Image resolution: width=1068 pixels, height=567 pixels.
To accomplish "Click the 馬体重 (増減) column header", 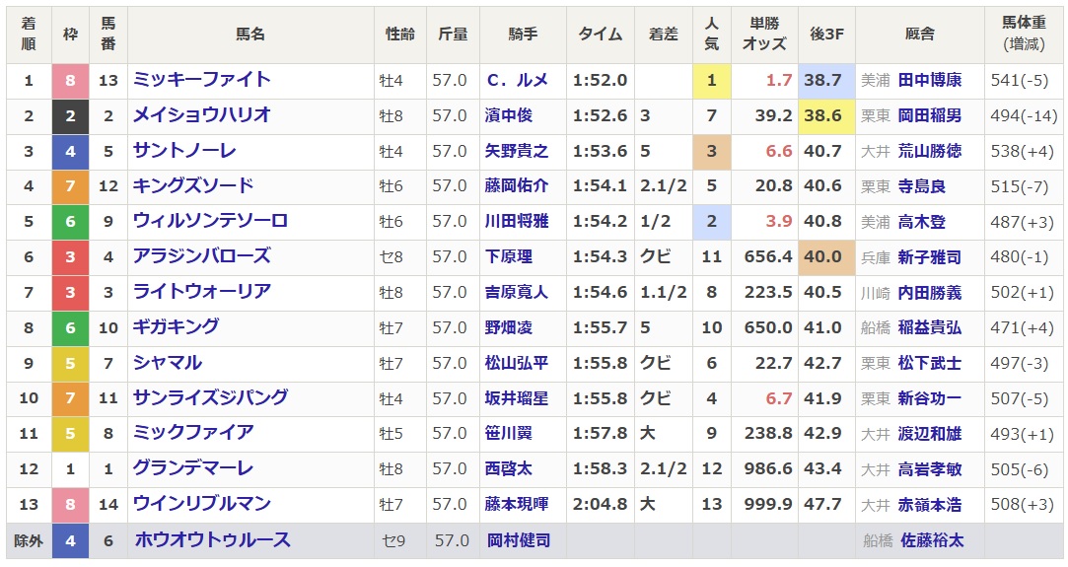I will click(1025, 35).
